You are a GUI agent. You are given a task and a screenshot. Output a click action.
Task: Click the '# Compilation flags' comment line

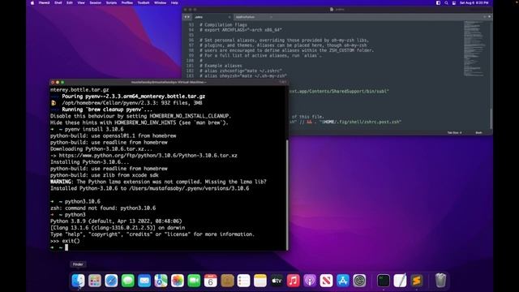tap(223, 25)
